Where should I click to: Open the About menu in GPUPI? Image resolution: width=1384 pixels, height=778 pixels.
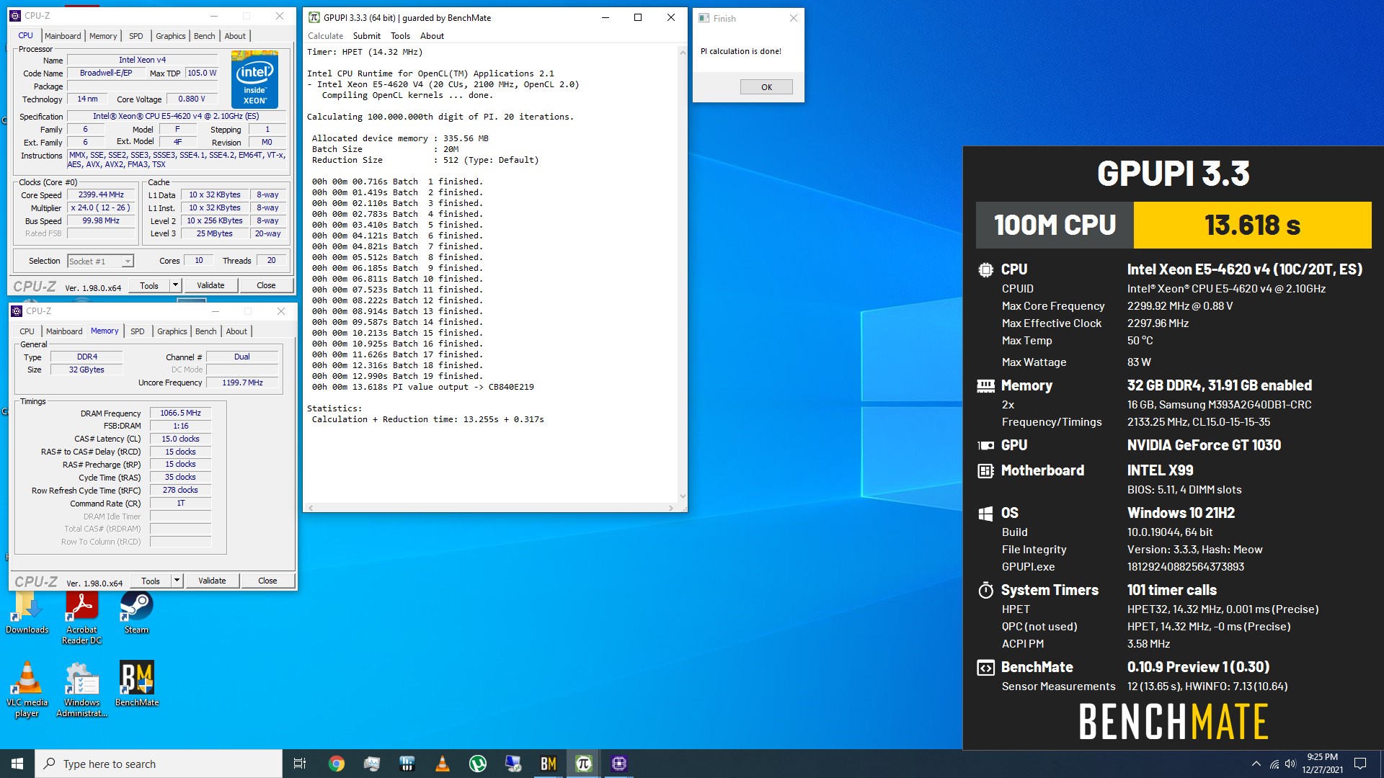pos(432,36)
